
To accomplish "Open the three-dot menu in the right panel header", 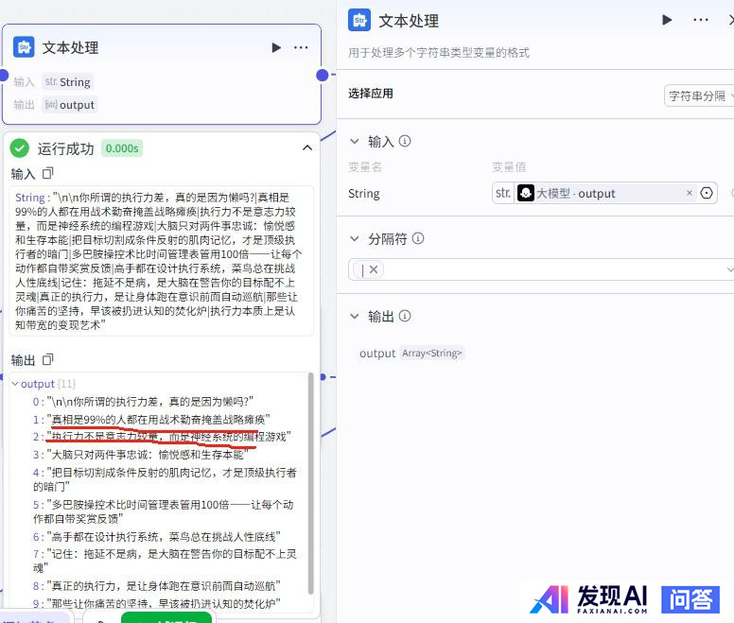I will coord(701,20).
